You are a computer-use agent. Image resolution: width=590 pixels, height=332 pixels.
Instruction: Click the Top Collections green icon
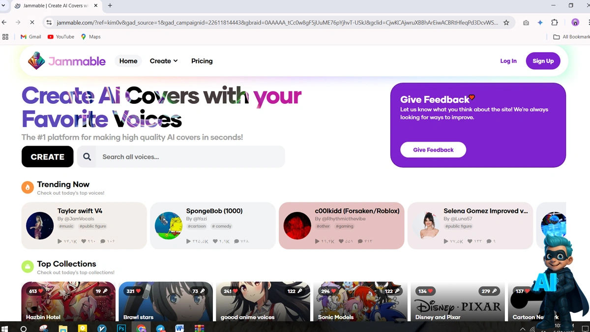28,267
